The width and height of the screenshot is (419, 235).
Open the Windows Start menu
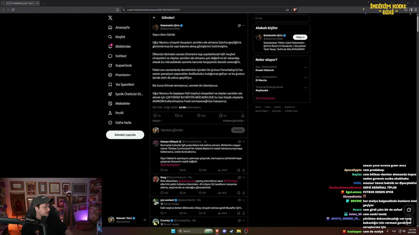tap(173, 231)
